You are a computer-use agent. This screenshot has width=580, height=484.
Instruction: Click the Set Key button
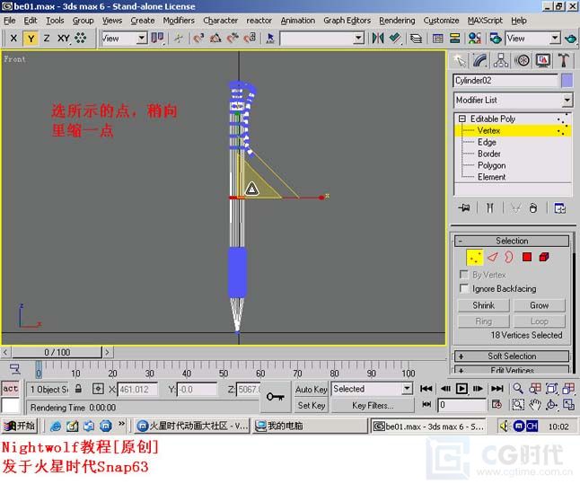tap(311, 406)
